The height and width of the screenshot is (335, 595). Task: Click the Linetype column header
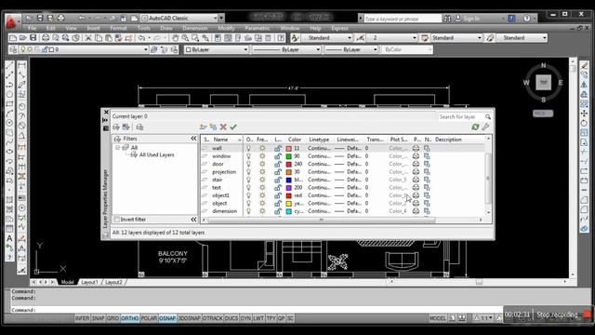319,140
